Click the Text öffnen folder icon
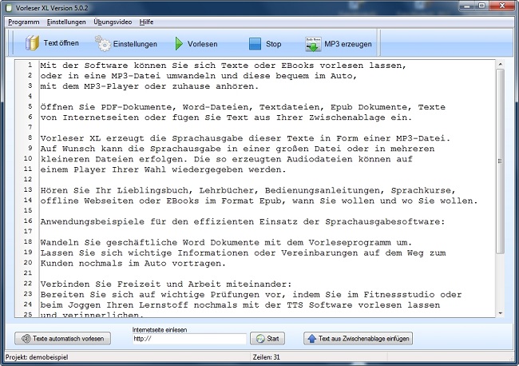This screenshot has width=519, height=366. pos(32,43)
